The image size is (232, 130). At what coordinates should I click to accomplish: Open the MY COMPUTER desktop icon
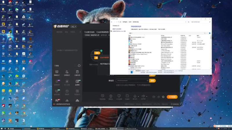click(x=3, y=40)
